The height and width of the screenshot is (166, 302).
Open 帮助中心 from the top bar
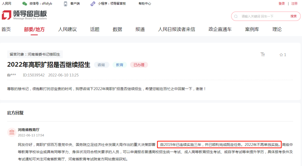click(x=144, y=4)
